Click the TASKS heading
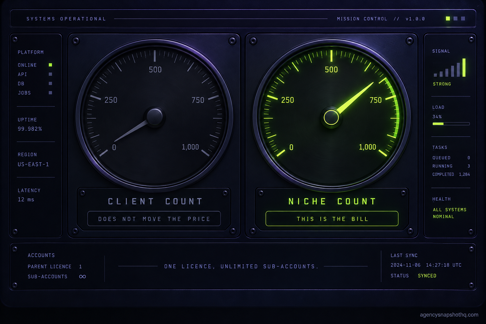The image size is (486, 324). 440,147
